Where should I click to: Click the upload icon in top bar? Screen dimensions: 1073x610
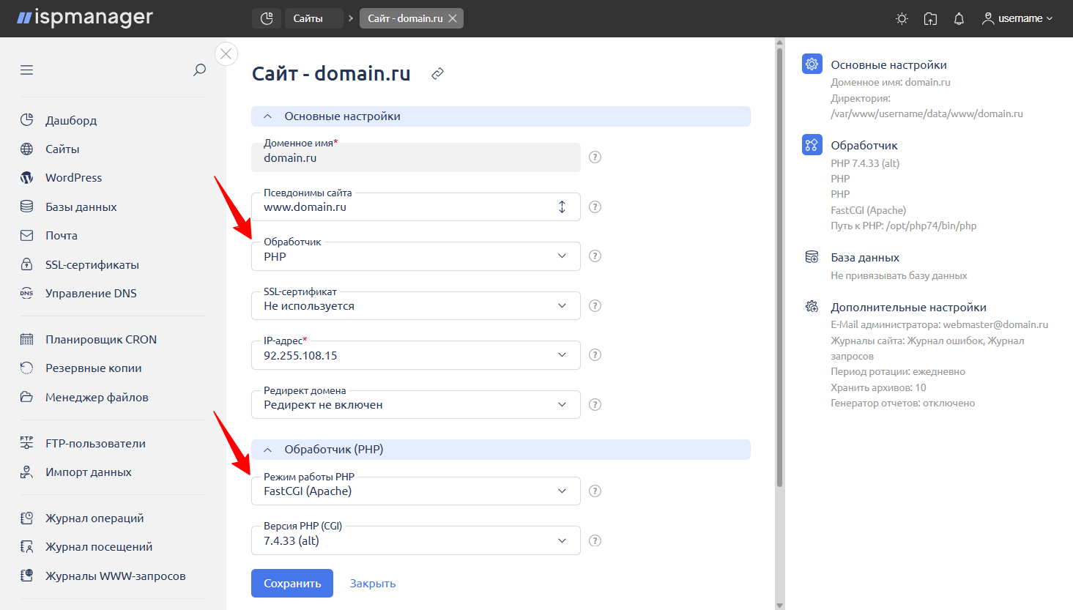click(x=930, y=18)
